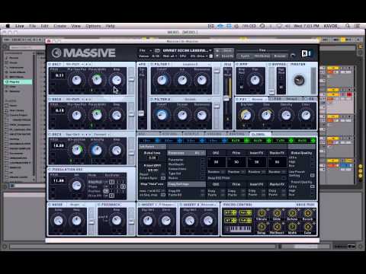Switch to the ROUTING tab

coord(237,134)
